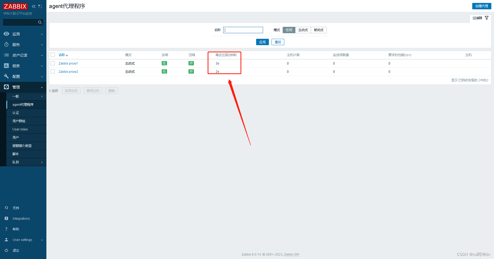Click the Z icon for Integrations
This screenshot has width=494, height=259.
[6, 218]
